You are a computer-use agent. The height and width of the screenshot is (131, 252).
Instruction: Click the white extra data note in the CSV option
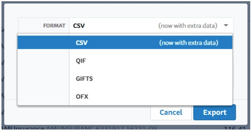click(189, 43)
